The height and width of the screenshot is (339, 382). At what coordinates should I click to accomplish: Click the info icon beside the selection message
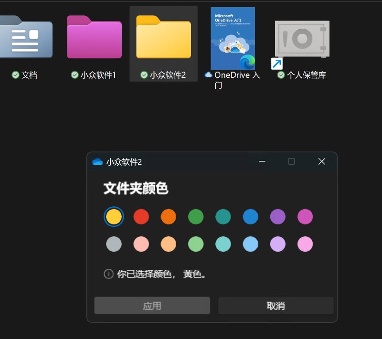pos(109,274)
